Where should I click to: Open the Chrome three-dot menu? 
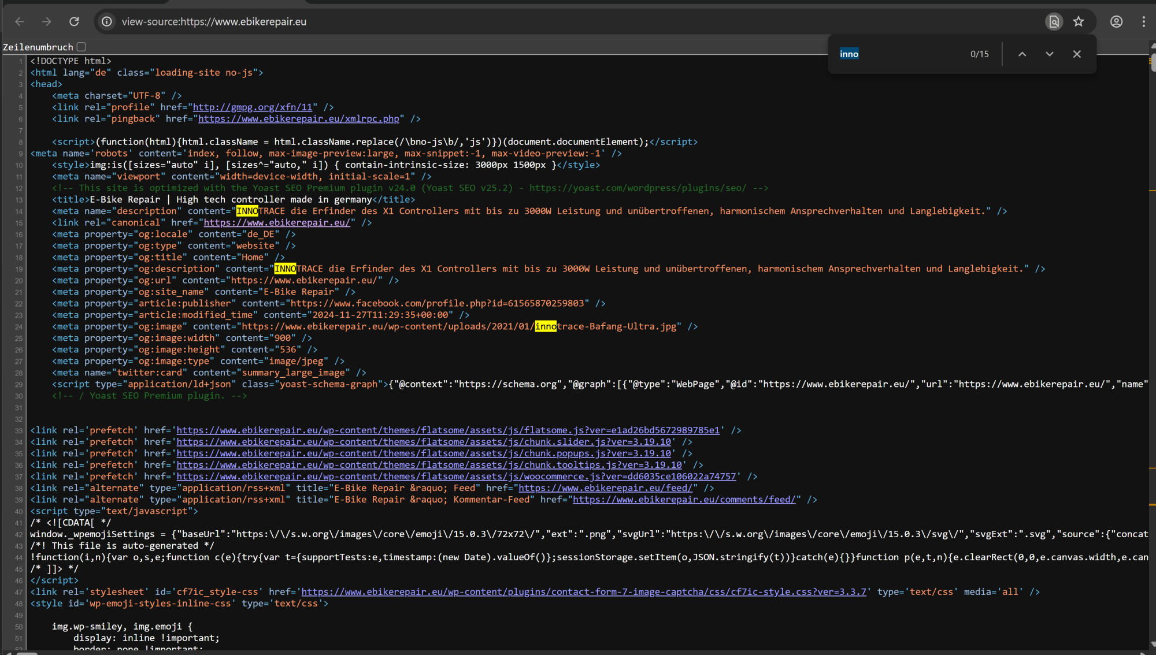click(1143, 21)
